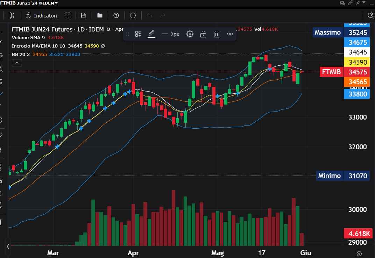Expand the FTMIB Jun21'24 @IDEM symbol dropdown
Image resolution: width=375 pixels, height=258 pixels.
pos(56,3)
